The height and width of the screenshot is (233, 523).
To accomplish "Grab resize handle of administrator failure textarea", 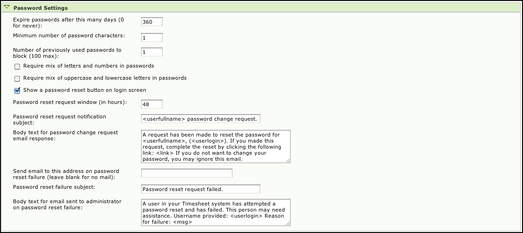I will pos(288,223).
